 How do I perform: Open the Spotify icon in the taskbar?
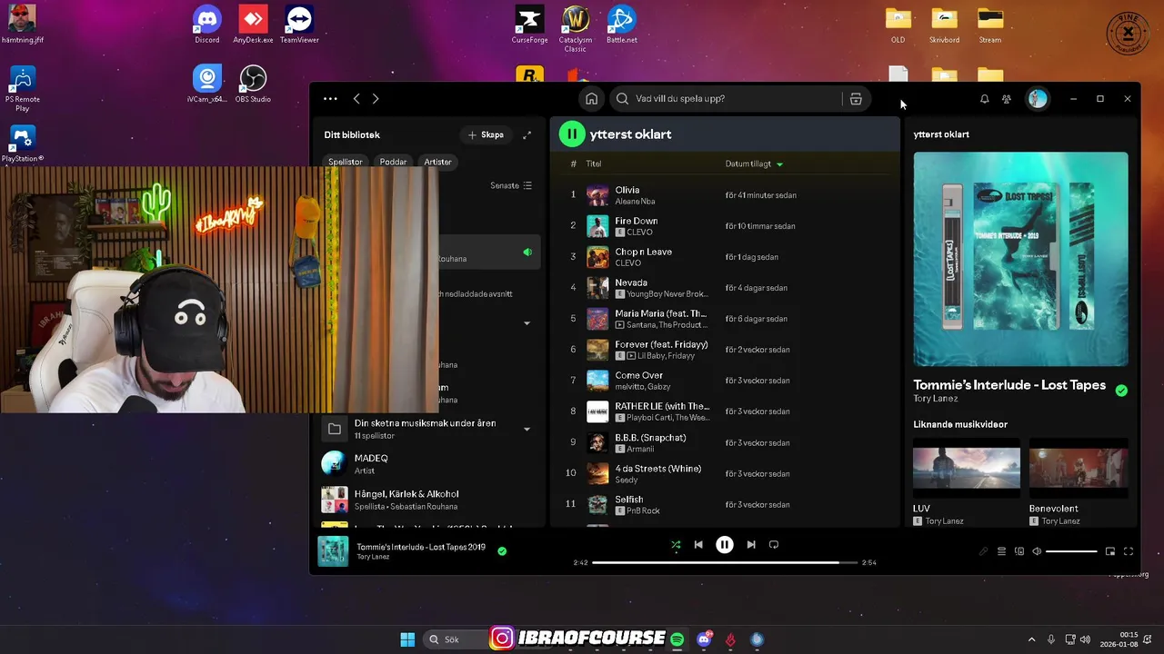tap(677, 639)
